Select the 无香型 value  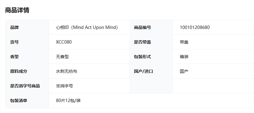[x=63, y=57]
